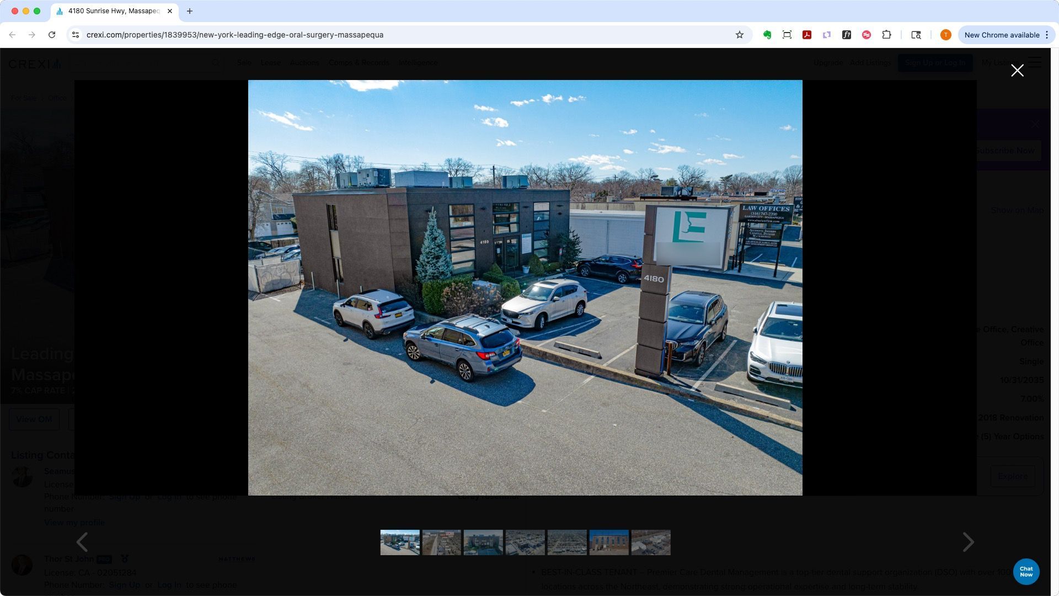Image resolution: width=1059 pixels, height=596 pixels.
Task: Open the Chat Now bubble
Action: tap(1026, 571)
